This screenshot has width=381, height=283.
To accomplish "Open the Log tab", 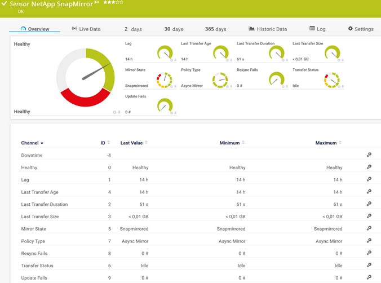I will click(x=317, y=29).
